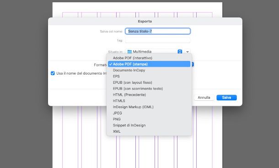Screen dimensions: 279x168
Task: Select Documento InCopy format
Action: (149, 70)
